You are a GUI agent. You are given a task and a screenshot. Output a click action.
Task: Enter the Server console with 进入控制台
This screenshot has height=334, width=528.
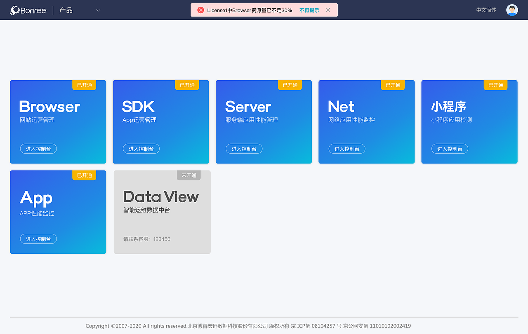coord(244,149)
